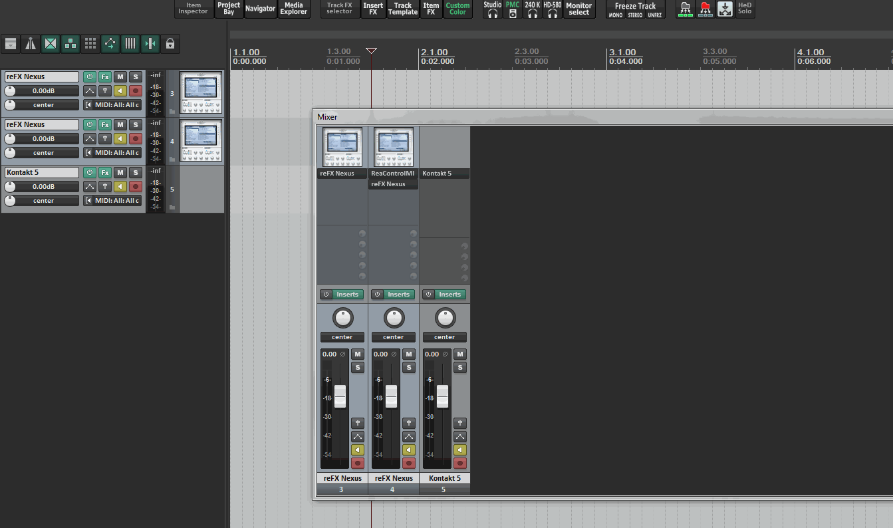893x528 pixels.
Task: Open the Monitor select menu
Action: tap(578, 9)
